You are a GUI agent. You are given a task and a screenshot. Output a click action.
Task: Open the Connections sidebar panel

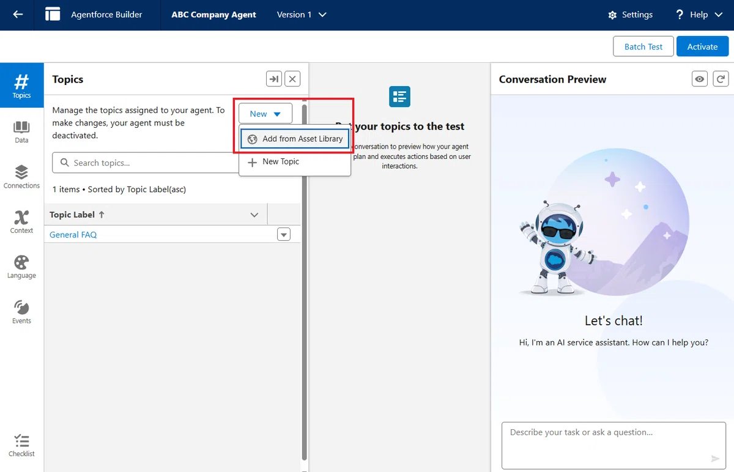21,177
